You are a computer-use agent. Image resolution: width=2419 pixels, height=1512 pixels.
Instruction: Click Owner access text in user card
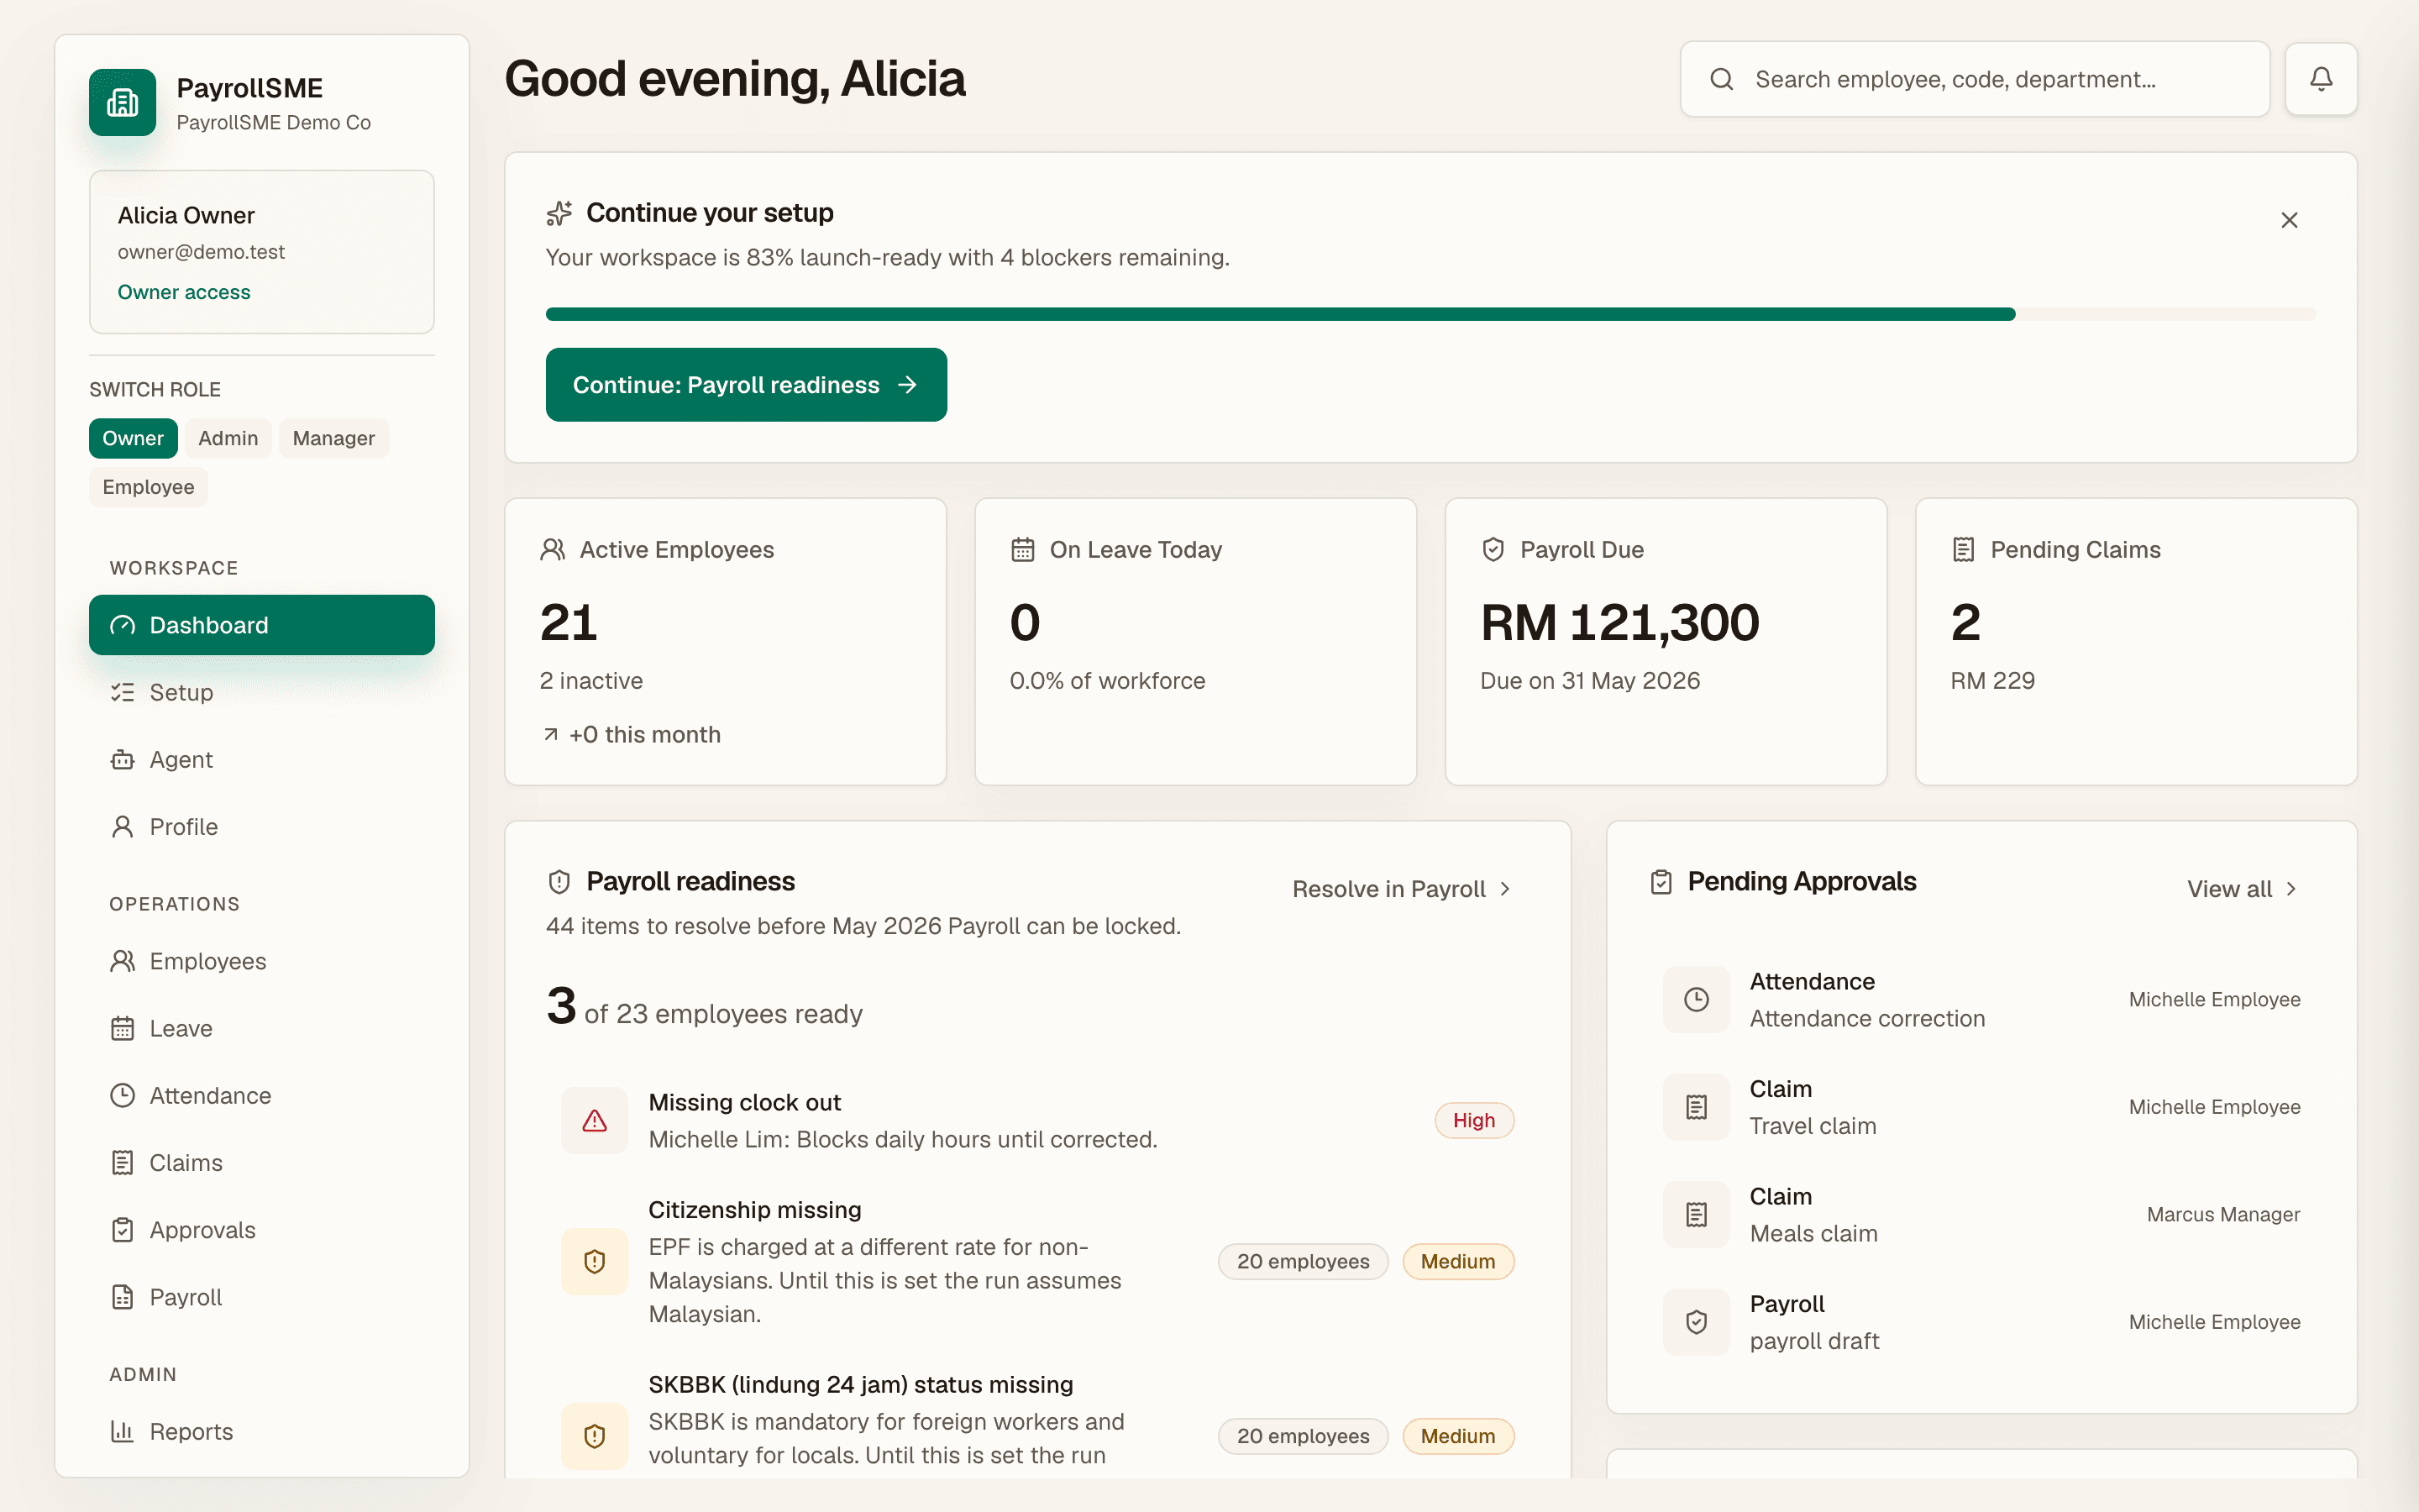tap(184, 292)
